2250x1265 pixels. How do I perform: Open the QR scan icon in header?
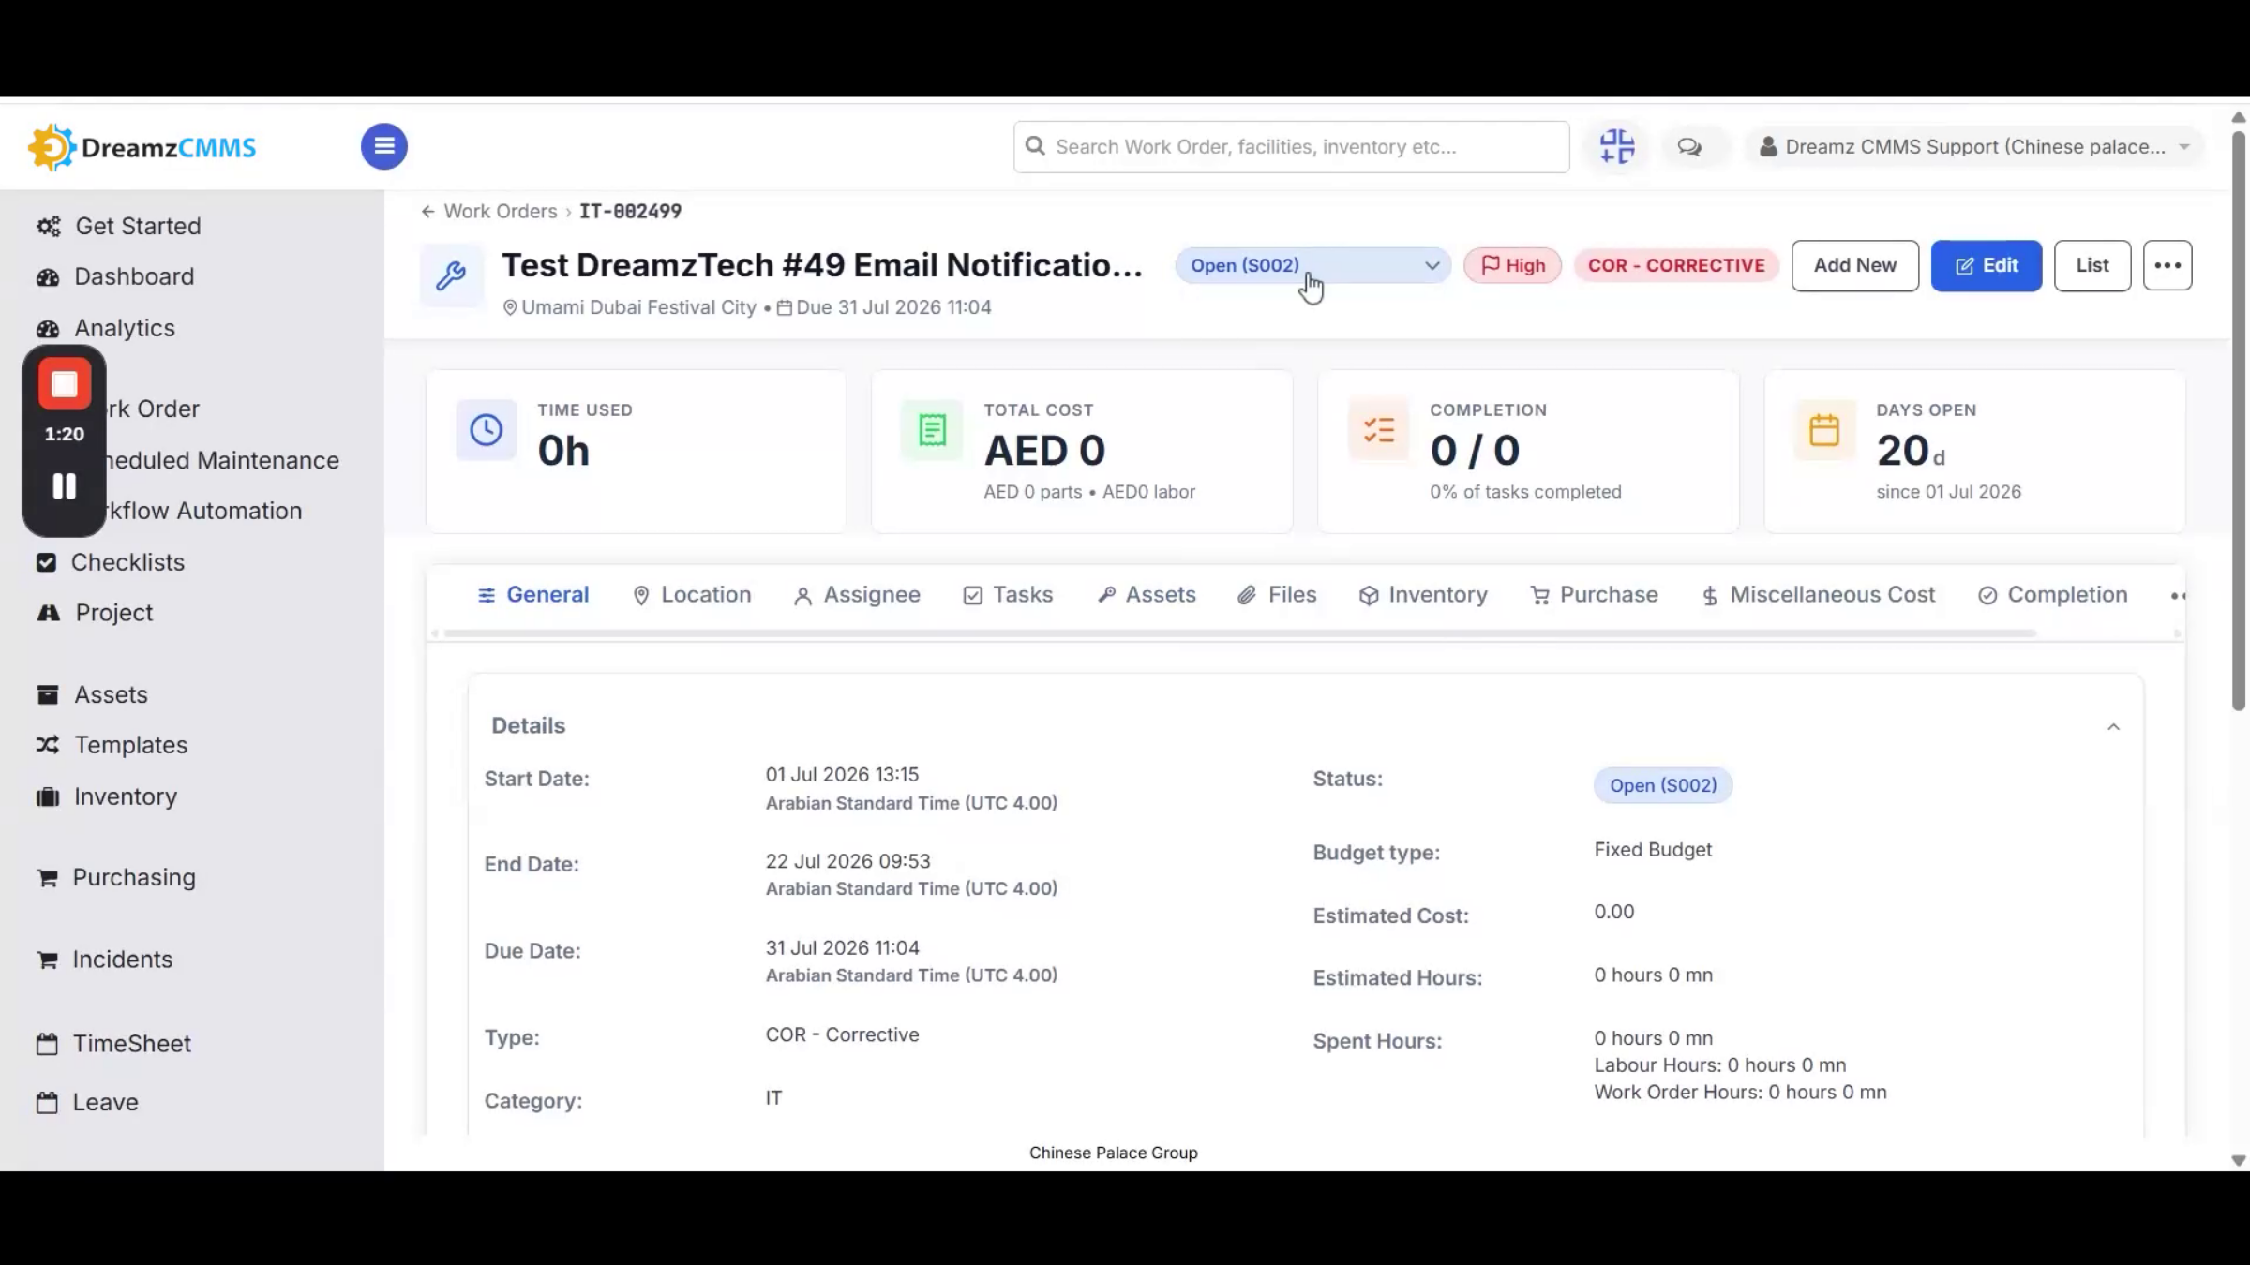[x=1617, y=146]
